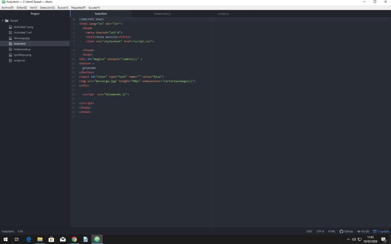The width and height of the screenshot is (391, 244).
Task: Open the Windows Start menu
Action: coord(5,239)
